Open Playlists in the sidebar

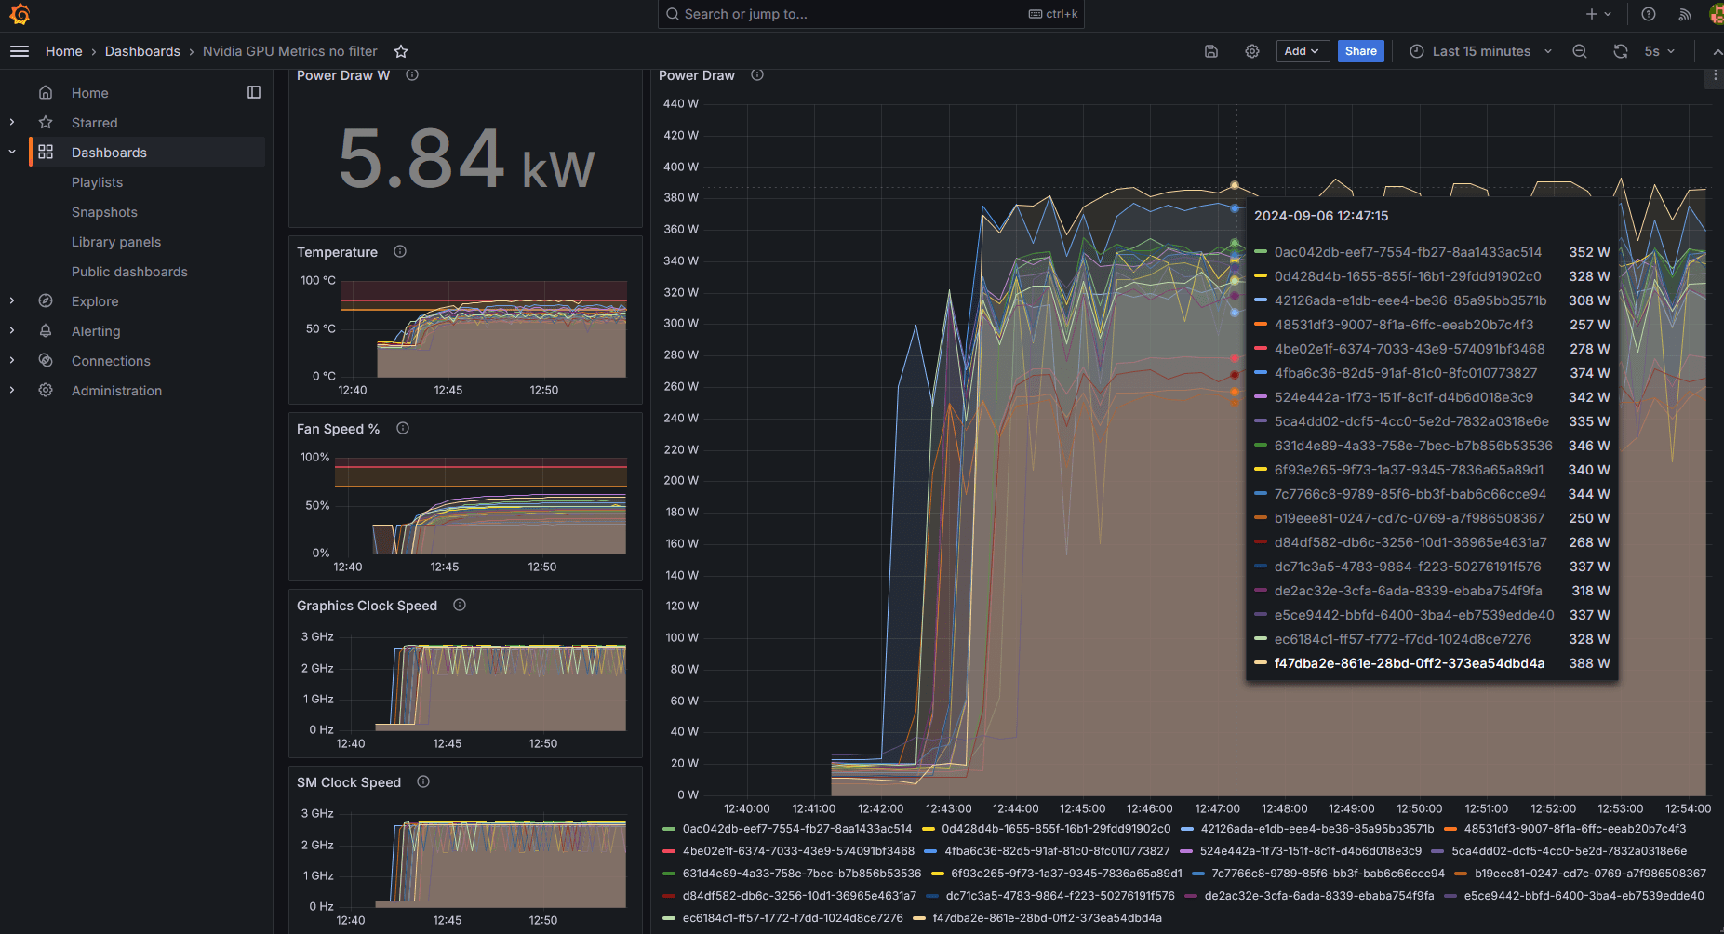pyautogui.click(x=97, y=182)
